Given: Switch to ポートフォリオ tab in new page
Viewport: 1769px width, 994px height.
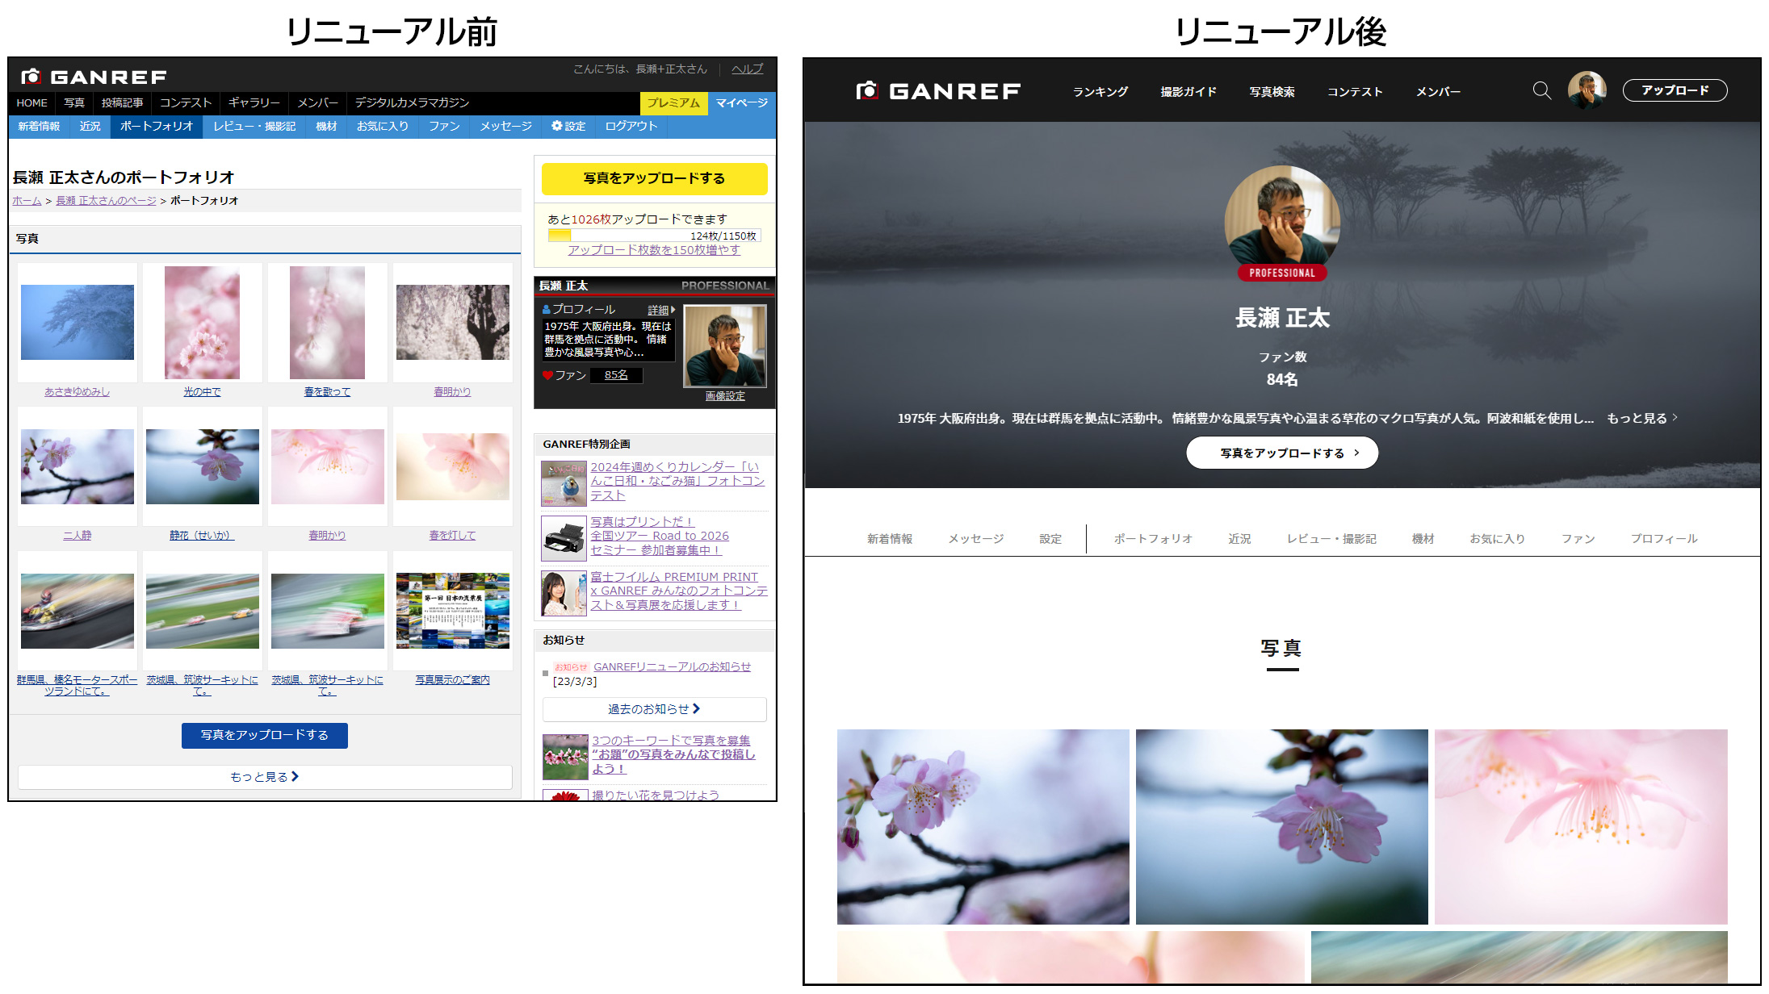Looking at the screenshot, I should [x=1153, y=539].
